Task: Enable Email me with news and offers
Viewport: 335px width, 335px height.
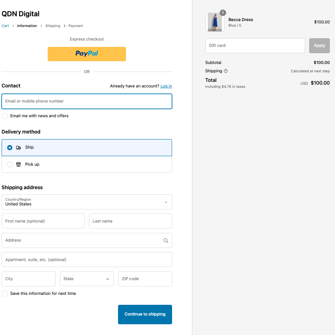Action: tap(5, 116)
